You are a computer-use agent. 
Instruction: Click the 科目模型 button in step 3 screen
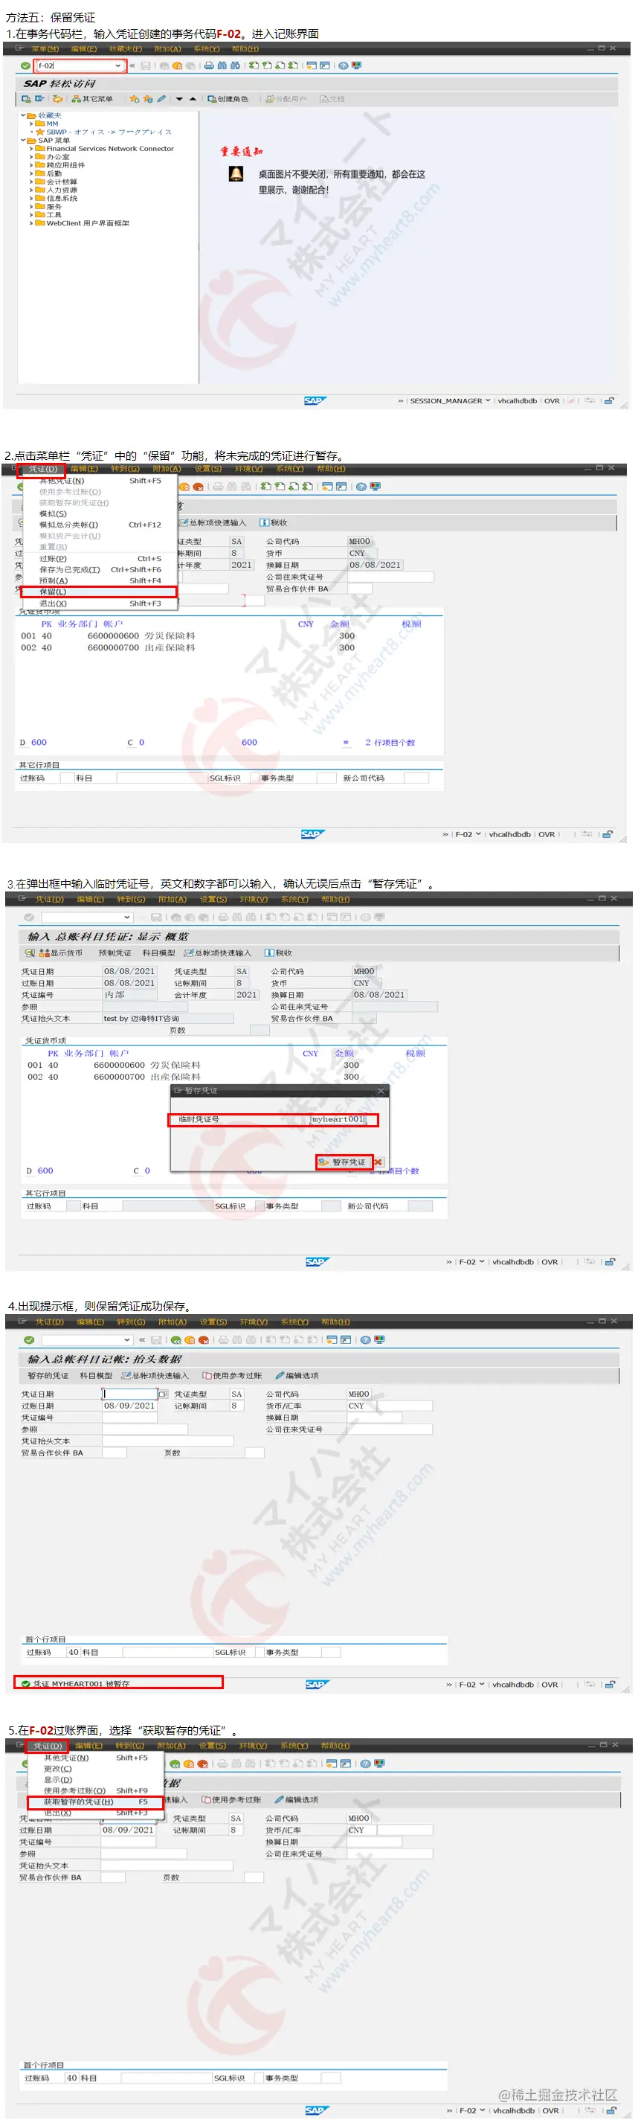159,952
